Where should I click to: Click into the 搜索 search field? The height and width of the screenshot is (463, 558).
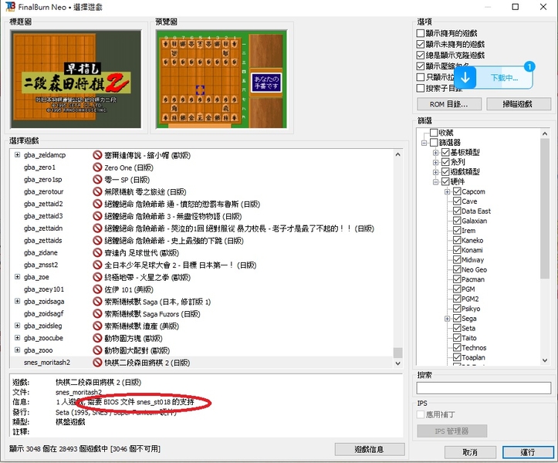[484, 388]
